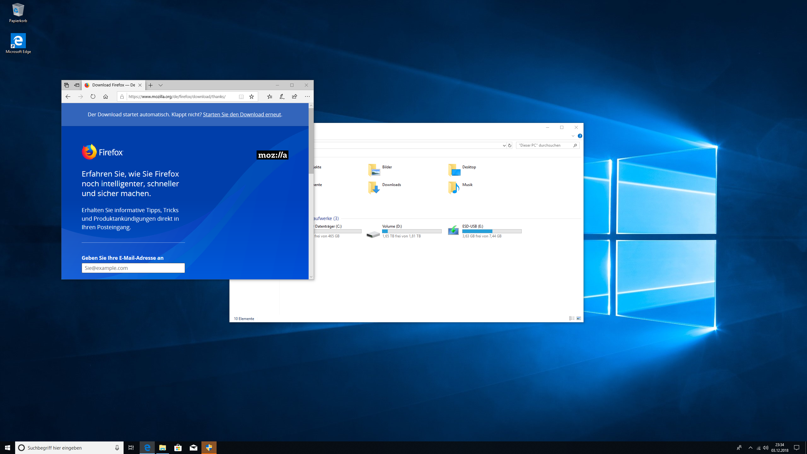The width and height of the screenshot is (807, 454).
Task: Go to Edge home page icon
Action: click(106, 97)
